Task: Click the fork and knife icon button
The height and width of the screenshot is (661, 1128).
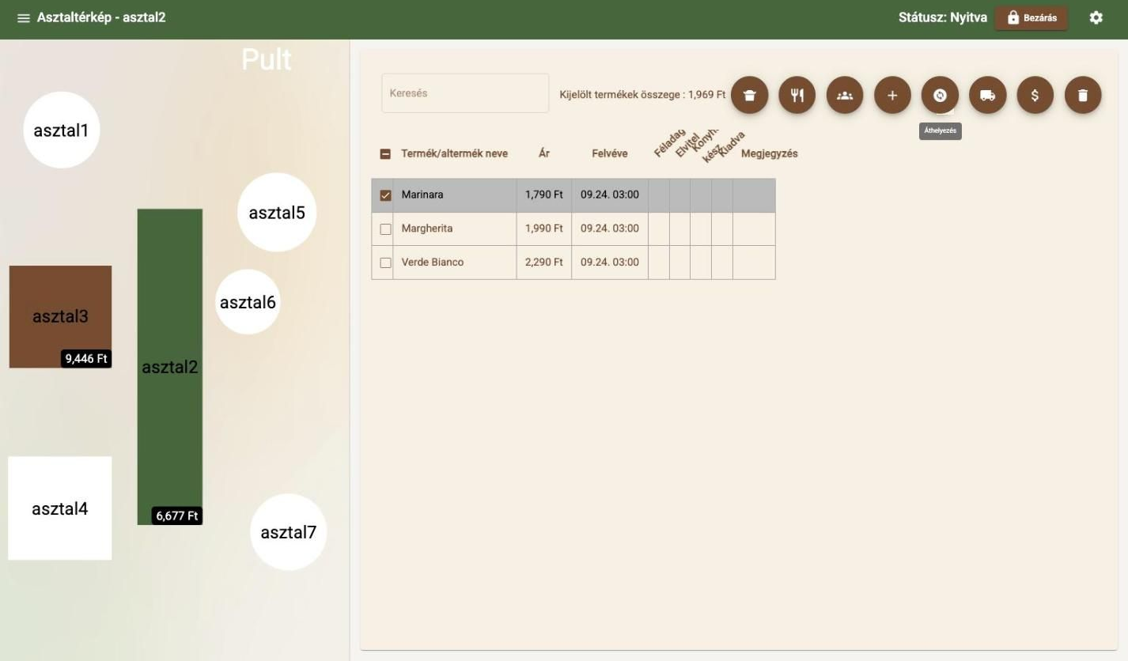Action: pyautogui.click(x=797, y=96)
